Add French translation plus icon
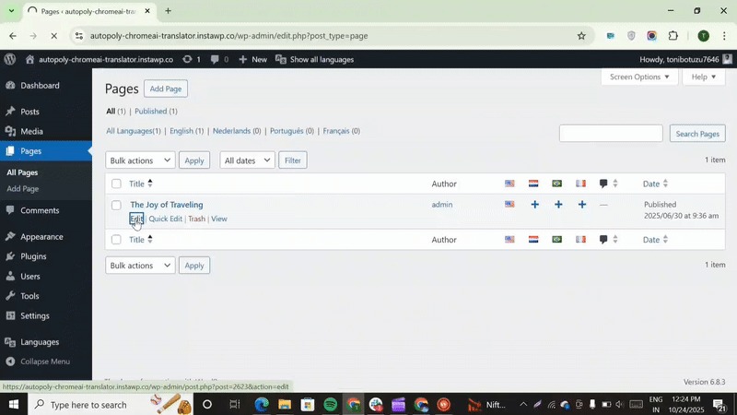Screen dimensions: 737x415 pos(582,204)
